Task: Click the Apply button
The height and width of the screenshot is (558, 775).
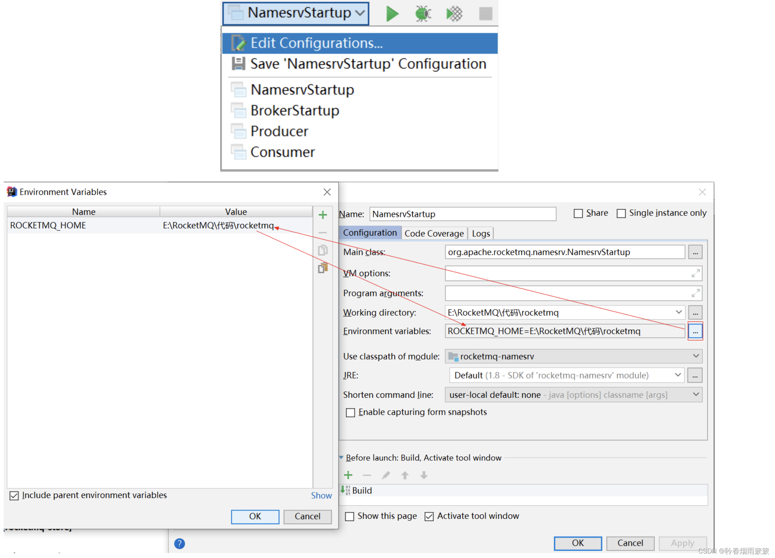Action: (683, 543)
